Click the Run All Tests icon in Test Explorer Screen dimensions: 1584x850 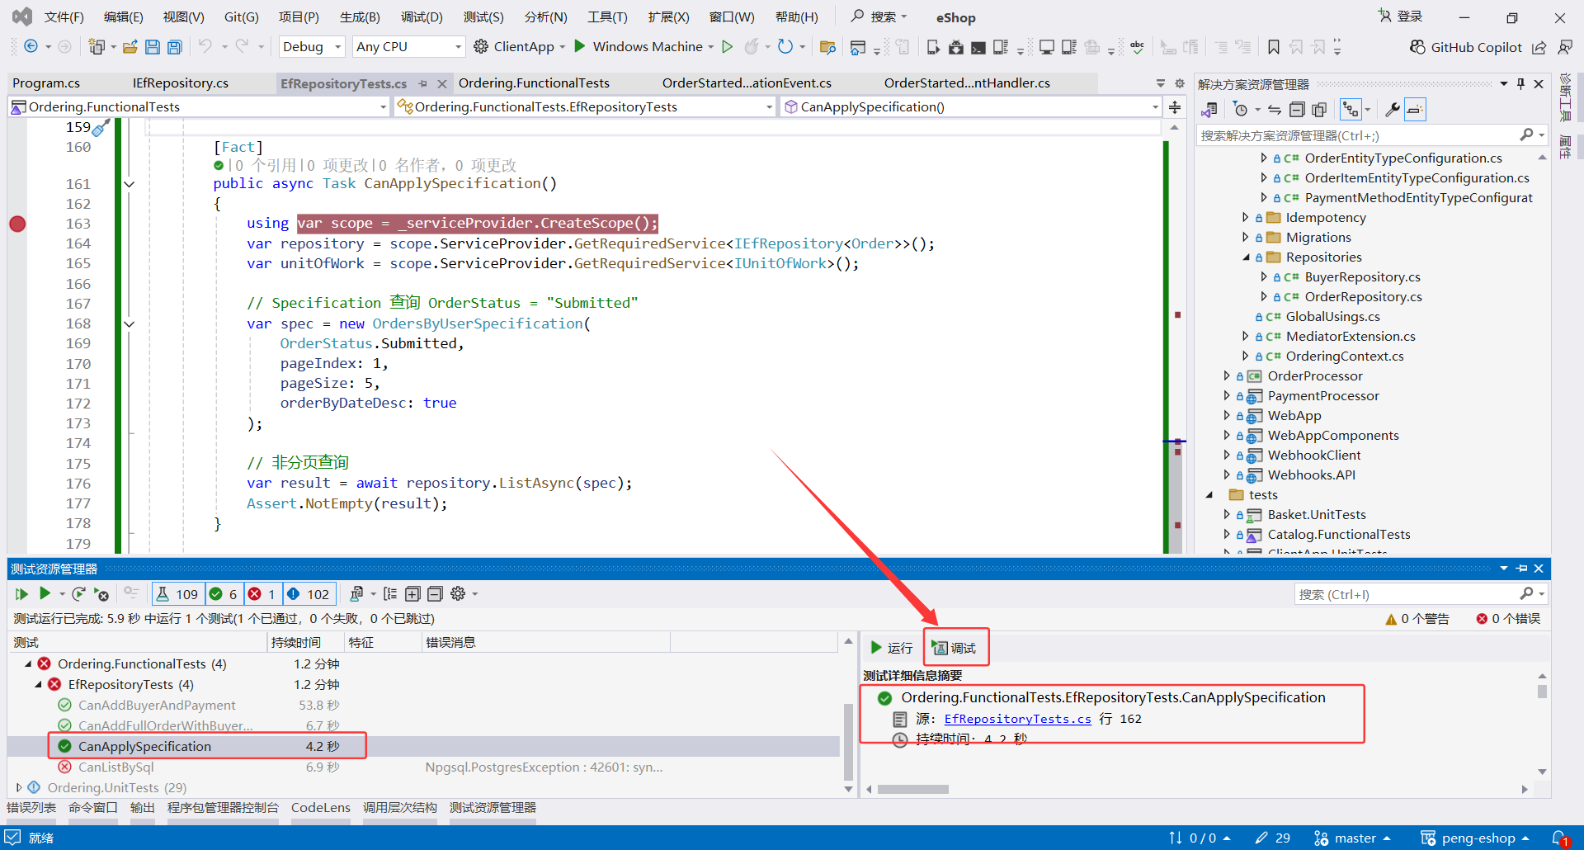coord(21,593)
